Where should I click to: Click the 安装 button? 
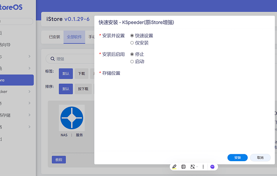pyautogui.click(x=237, y=158)
